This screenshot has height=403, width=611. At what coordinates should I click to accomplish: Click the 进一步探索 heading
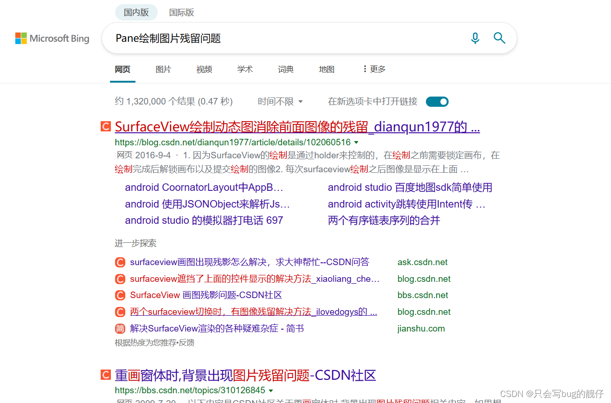coord(135,243)
